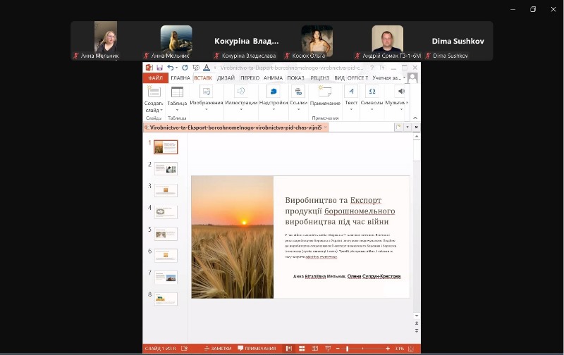Viewport: 564px width, 355px height.
Task: Click the Примечание comment icon
Action: pos(325,92)
